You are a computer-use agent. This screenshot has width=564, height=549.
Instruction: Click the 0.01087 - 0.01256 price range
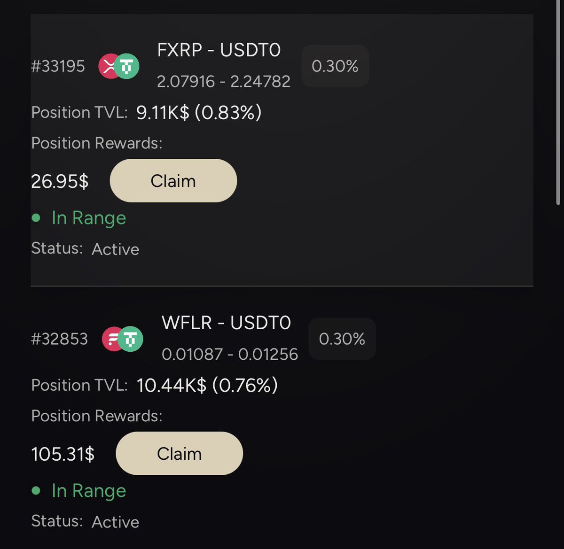coord(229,354)
